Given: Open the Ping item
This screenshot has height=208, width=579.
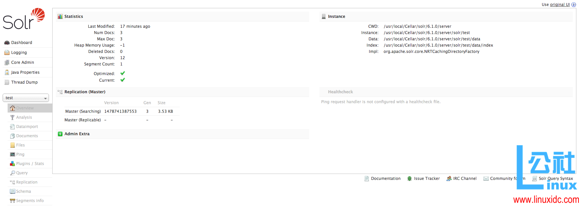Looking at the screenshot, I should (x=20, y=154).
